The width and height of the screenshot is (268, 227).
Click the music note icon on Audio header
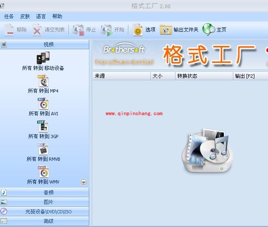[x=4, y=192]
